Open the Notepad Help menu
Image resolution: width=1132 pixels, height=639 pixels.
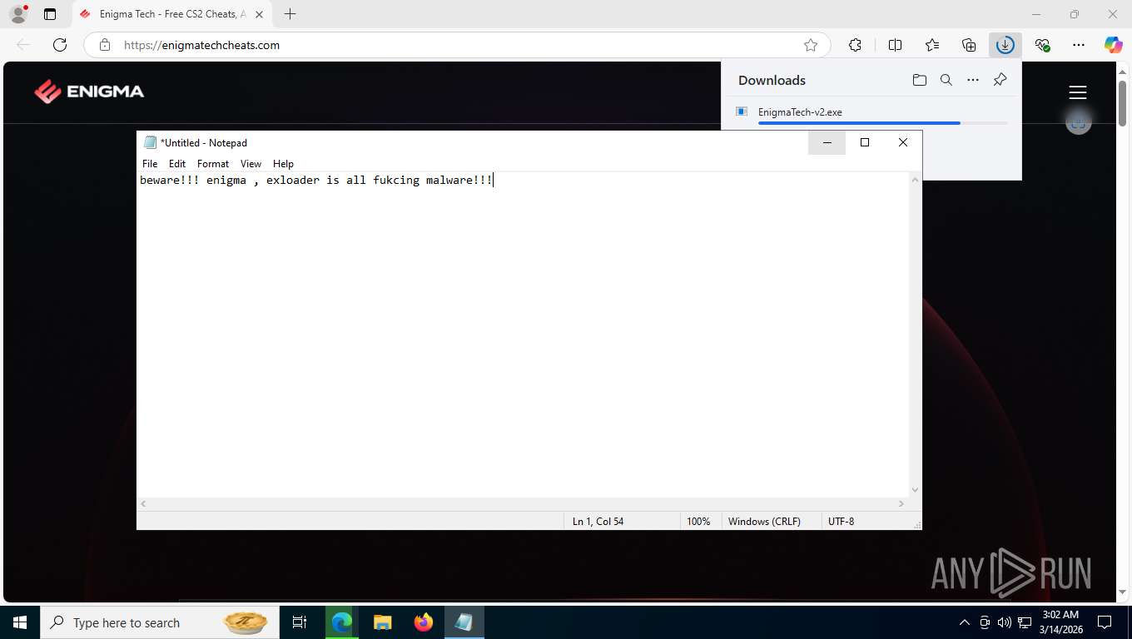283,164
